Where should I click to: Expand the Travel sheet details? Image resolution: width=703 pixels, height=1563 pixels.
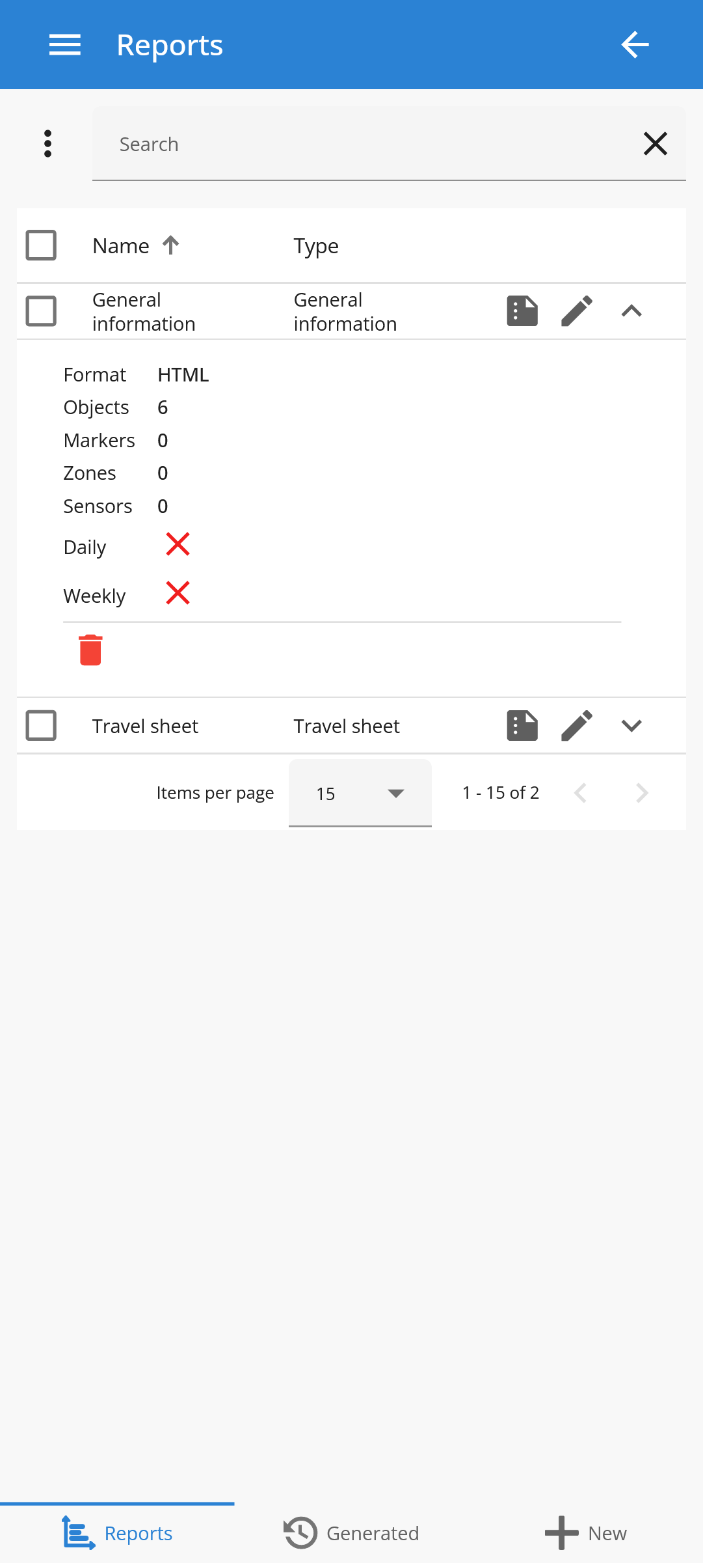631,726
